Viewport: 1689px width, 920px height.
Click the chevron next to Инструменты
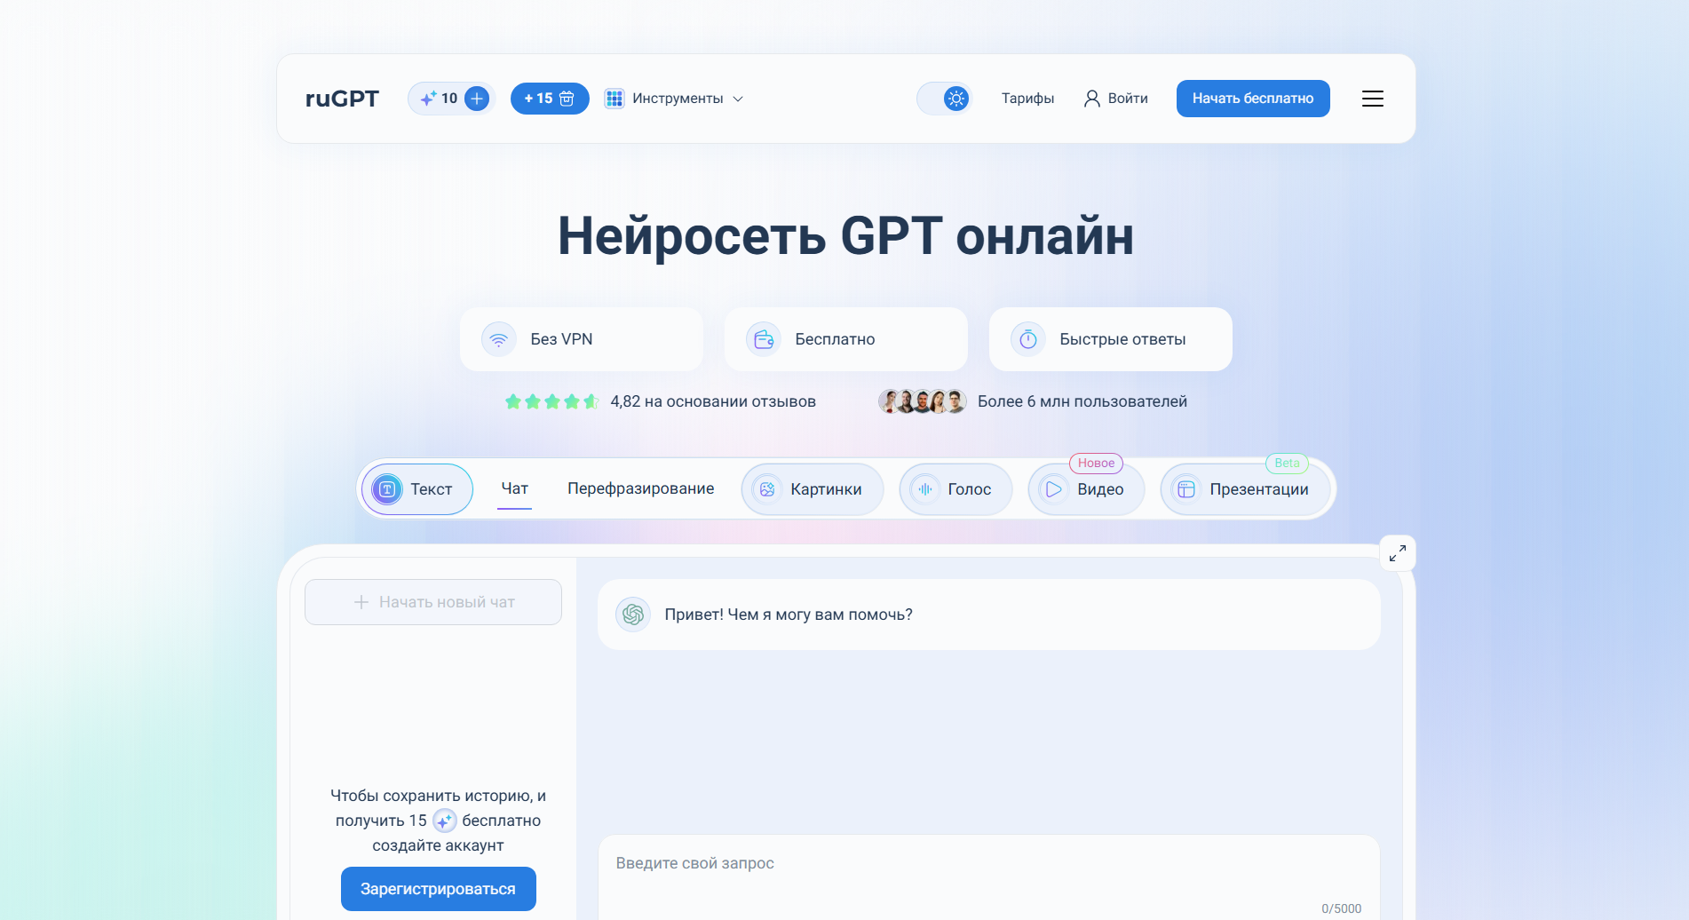point(737,99)
